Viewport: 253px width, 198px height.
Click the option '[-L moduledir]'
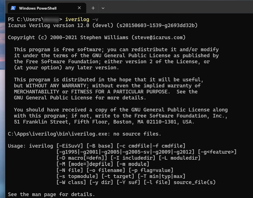coord(180,158)
